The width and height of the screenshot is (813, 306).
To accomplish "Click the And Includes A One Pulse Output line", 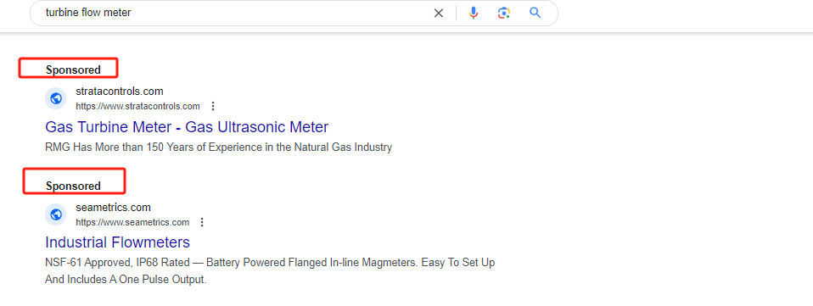I will click(126, 280).
